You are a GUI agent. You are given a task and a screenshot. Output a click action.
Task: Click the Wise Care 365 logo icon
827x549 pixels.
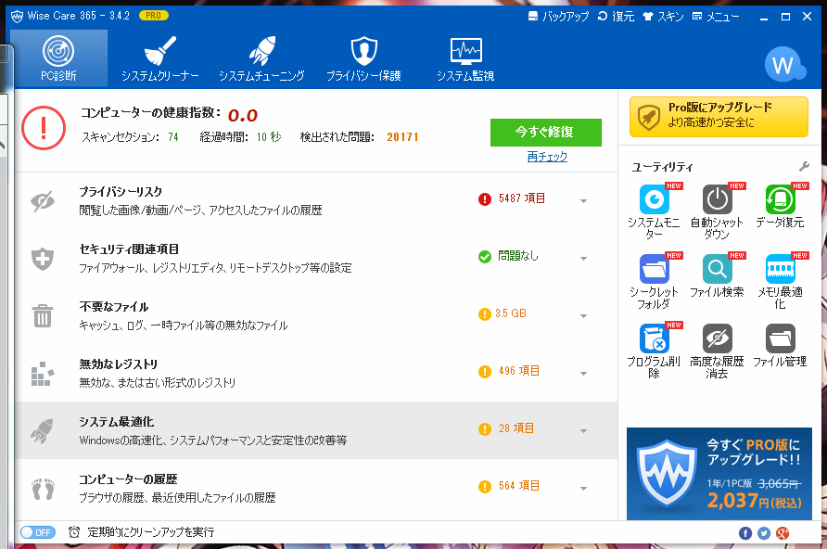click(17, 17)
